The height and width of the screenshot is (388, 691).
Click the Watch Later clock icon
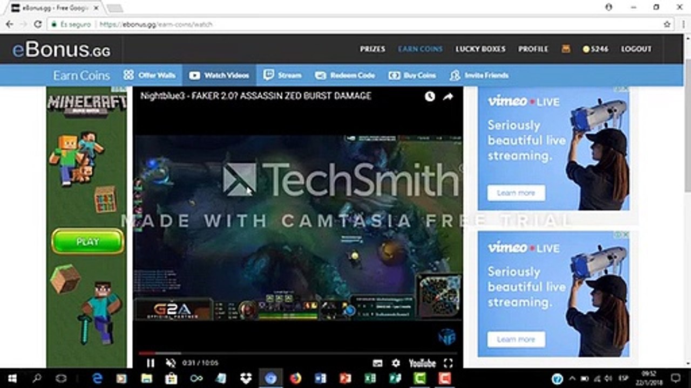tap(430, 96)
